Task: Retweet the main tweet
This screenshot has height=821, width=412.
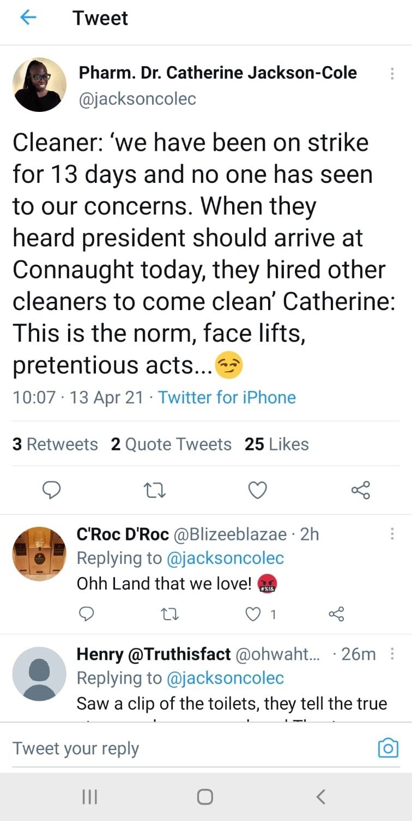Action: coord(155,490)
